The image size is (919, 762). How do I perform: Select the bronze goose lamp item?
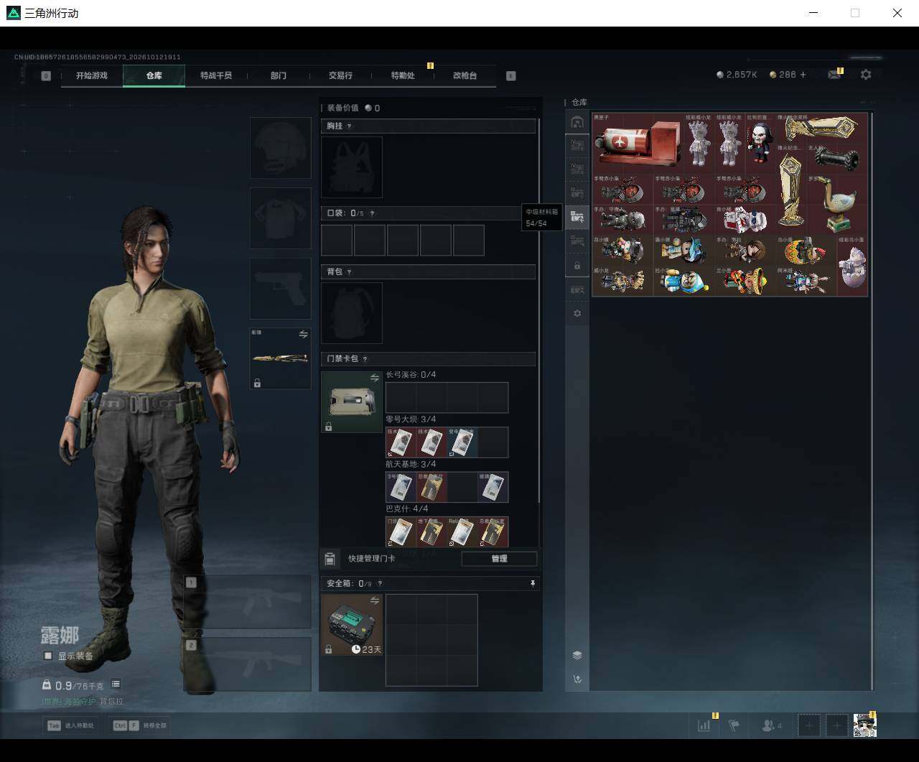click(x=836, y=203)
